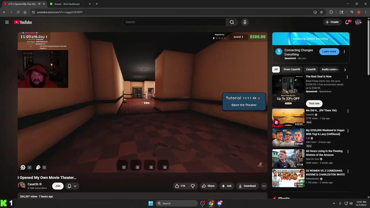Viewport: 370px width, 208px height.
Task: Bookmark this page with star icon
Action: coord(321,12)
